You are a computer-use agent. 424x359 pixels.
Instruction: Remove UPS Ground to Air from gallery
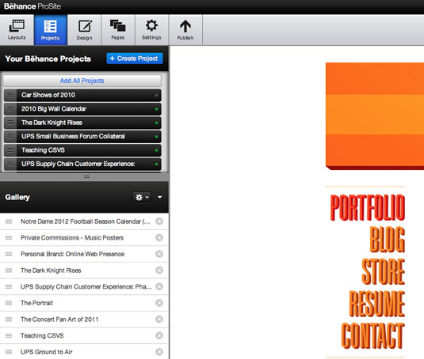[x=159, y=352]
